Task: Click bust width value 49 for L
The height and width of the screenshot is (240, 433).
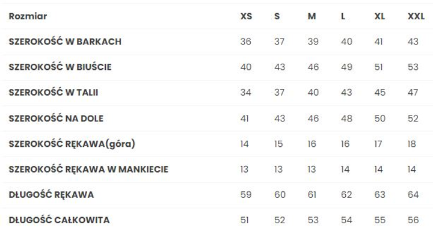Action: (x=346, y=67)
